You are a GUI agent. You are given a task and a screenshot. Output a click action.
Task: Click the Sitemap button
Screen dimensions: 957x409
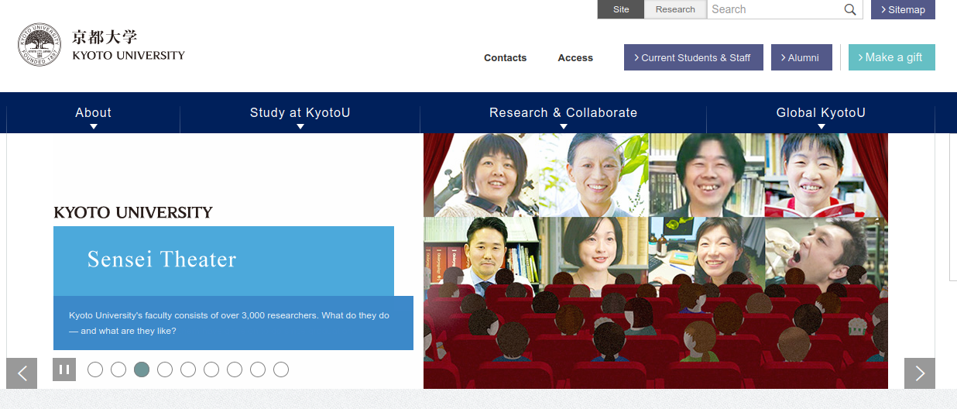(x=903, y=9)
